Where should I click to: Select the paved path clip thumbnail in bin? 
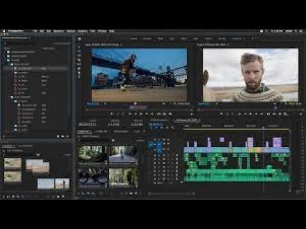pyautogui.click(x=124, y=155)
